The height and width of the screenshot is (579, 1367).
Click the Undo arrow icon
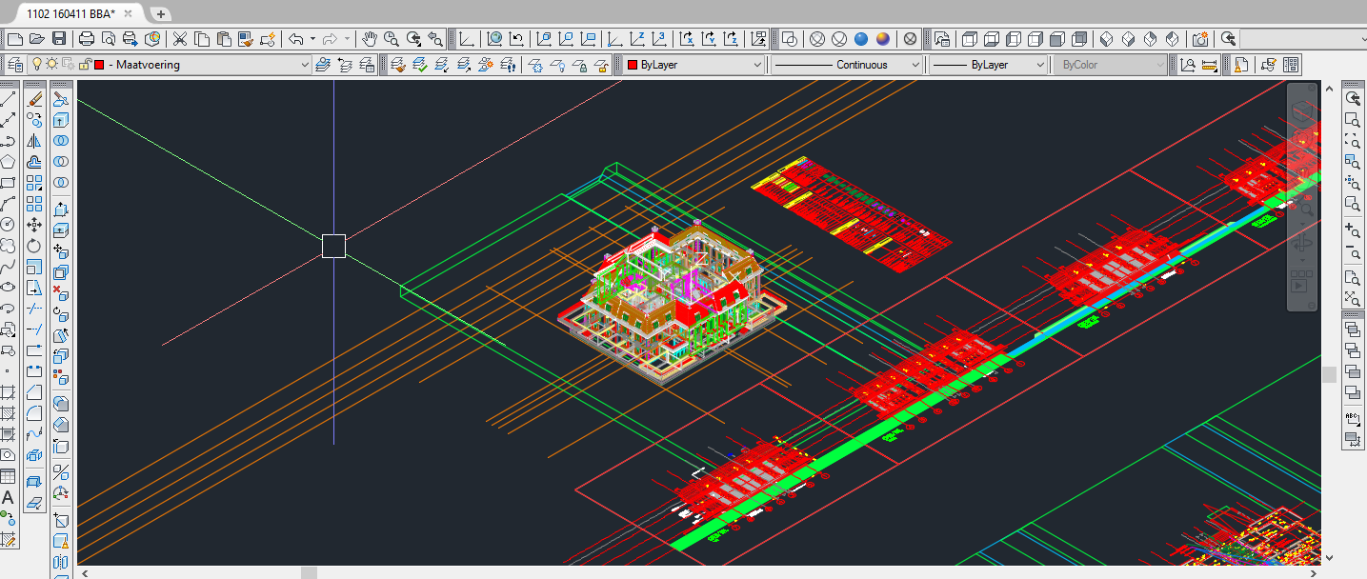(x=296, y=39)
